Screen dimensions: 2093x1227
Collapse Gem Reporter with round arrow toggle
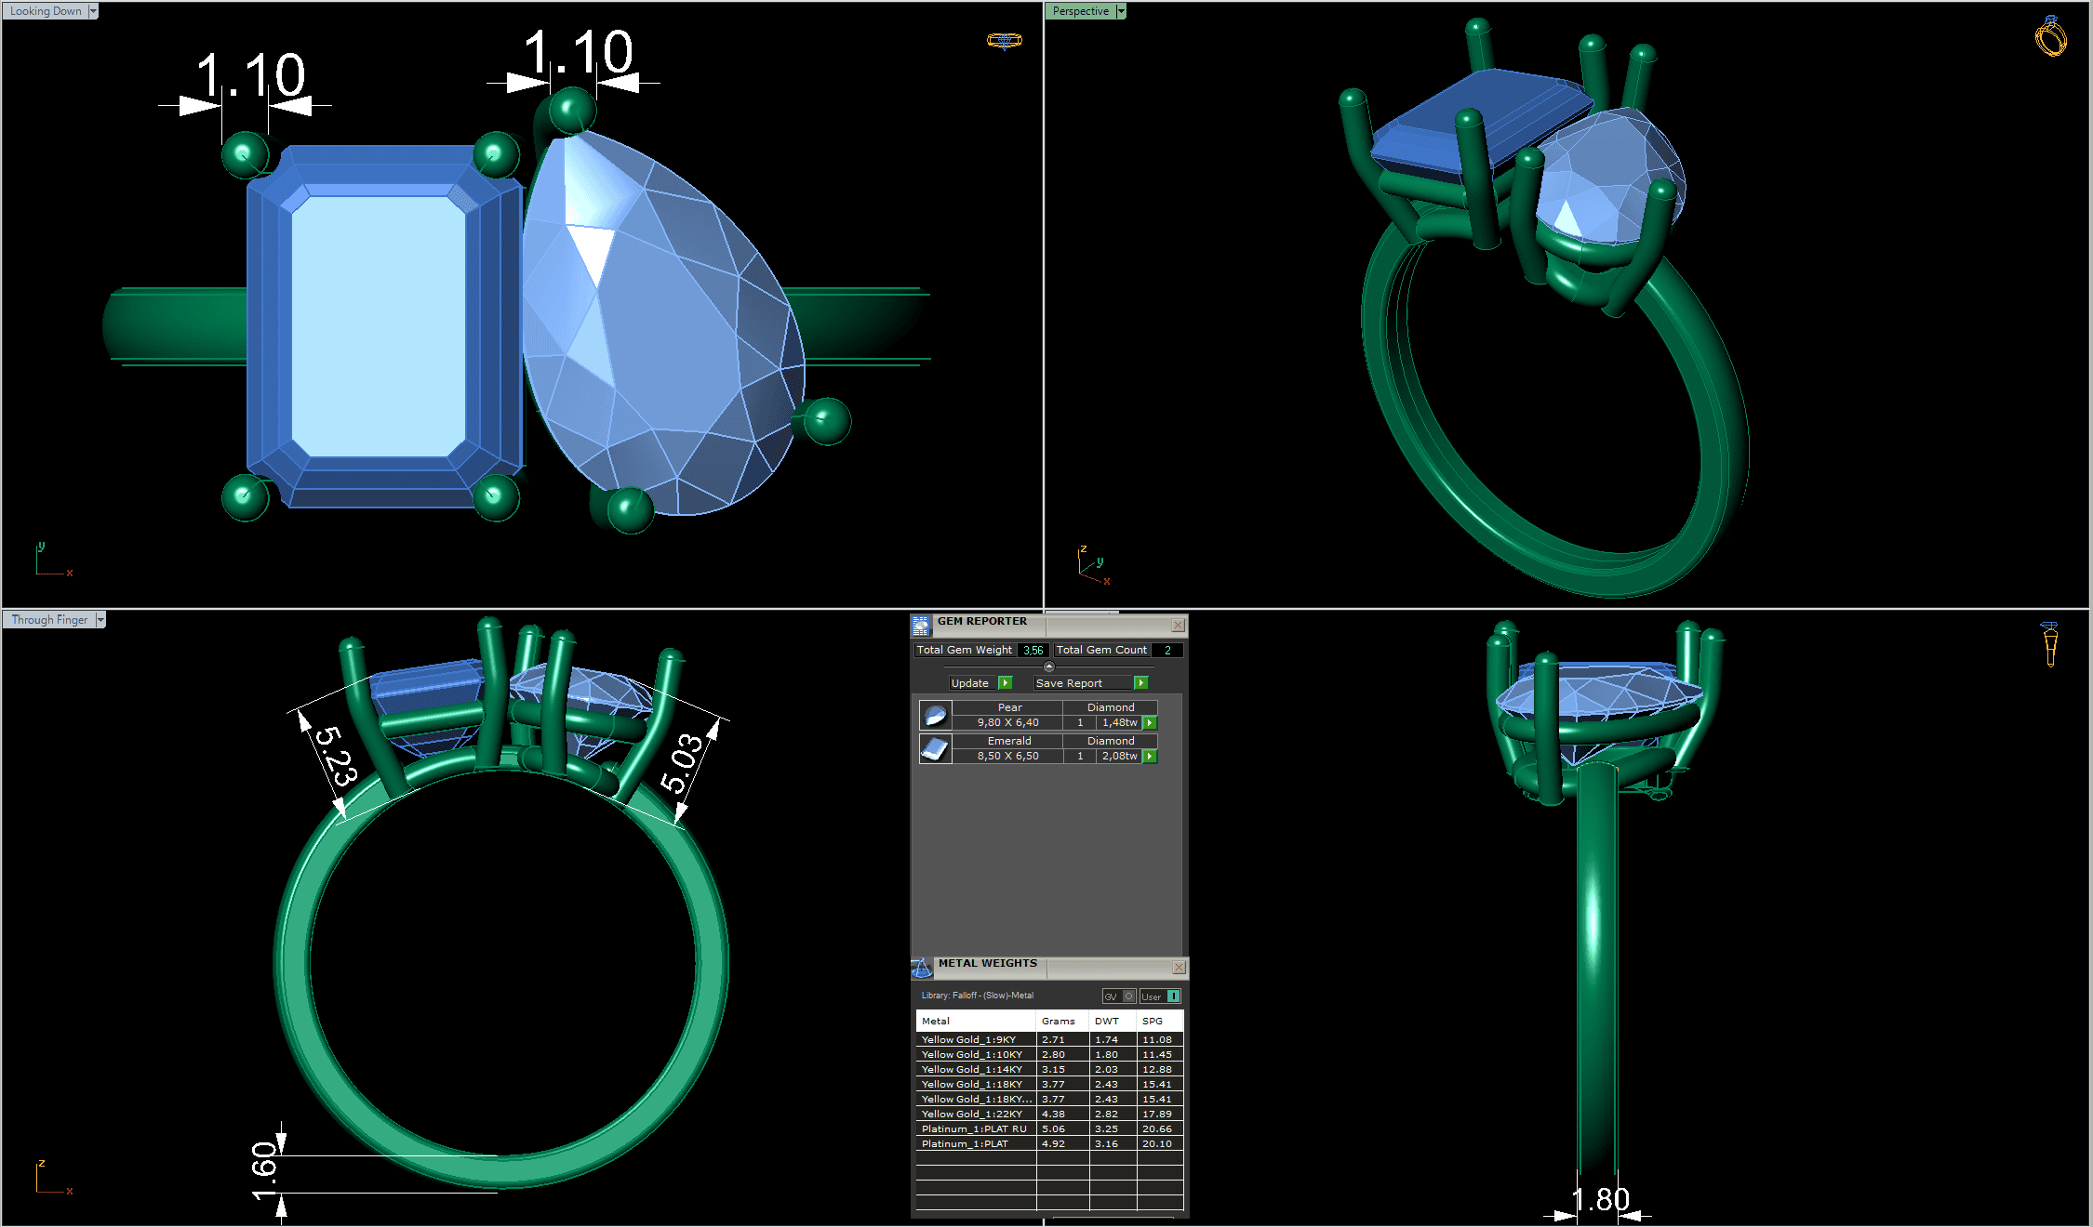click(1049, 666)
